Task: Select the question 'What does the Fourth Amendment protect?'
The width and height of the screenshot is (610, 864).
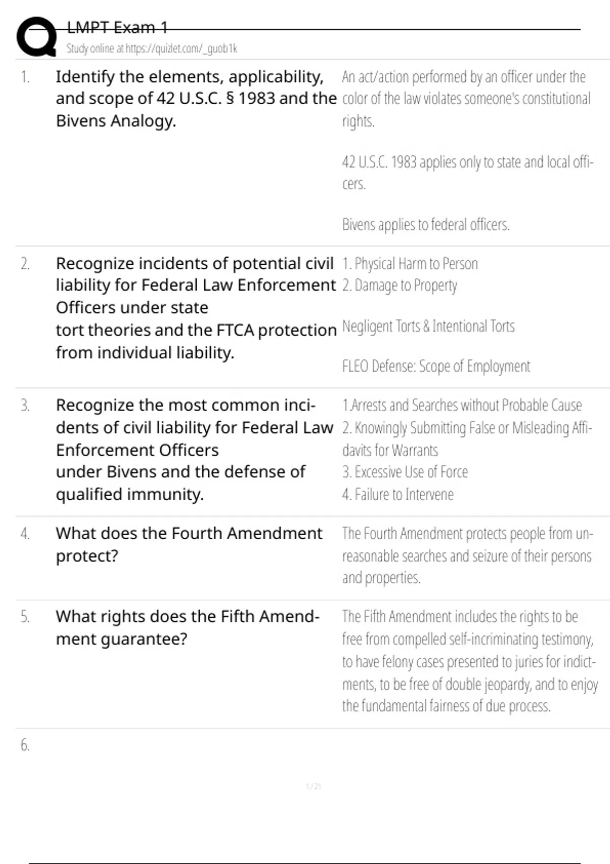Action: 189,544
